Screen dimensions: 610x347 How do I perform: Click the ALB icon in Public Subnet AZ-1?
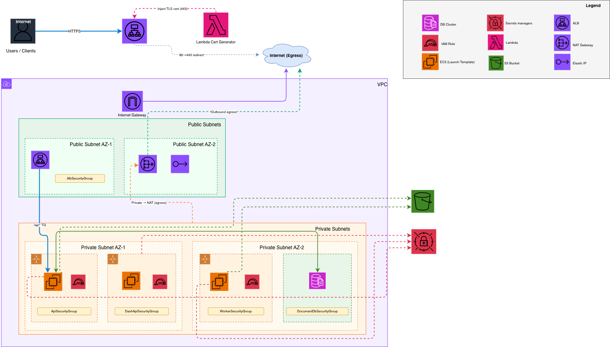40,160
